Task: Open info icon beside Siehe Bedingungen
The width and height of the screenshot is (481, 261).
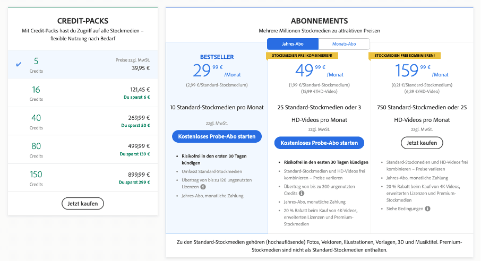Action: tap(427, 208)
